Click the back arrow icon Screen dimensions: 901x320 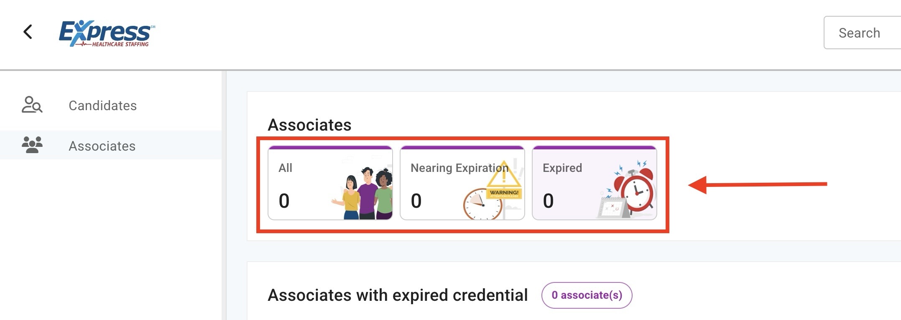coord(28,32)
